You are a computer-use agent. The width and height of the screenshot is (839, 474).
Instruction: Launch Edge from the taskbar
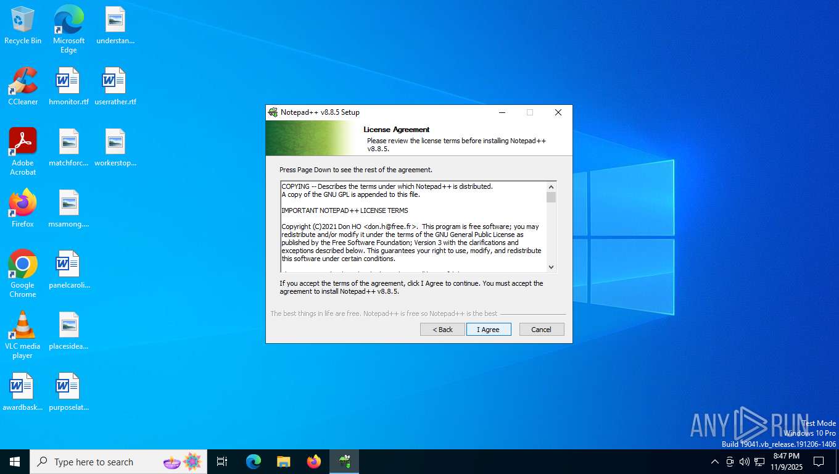pyautogui.click(x=254, y=462)
